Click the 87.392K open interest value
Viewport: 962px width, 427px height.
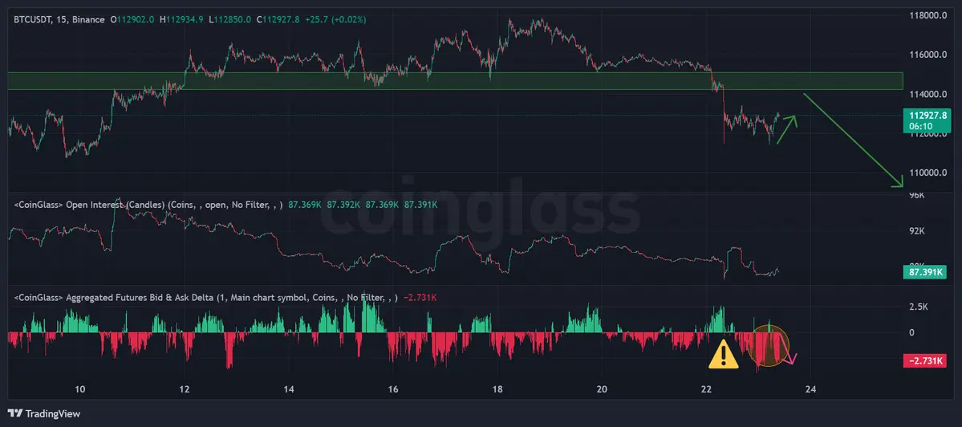[343, 205]
